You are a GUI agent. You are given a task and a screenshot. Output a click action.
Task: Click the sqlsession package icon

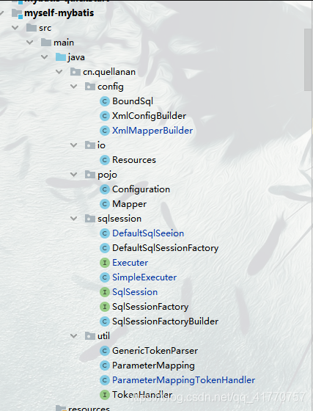pos(90,219)
